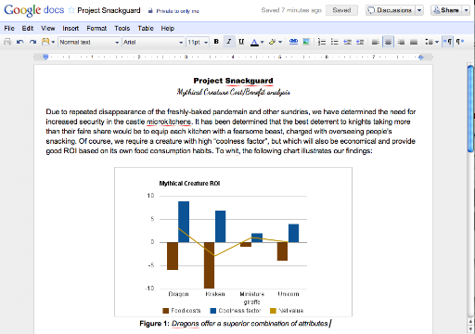The width and height of the screenshot is (475, 334).
Task: Start a bulleted list
Action: coord(335,42)
